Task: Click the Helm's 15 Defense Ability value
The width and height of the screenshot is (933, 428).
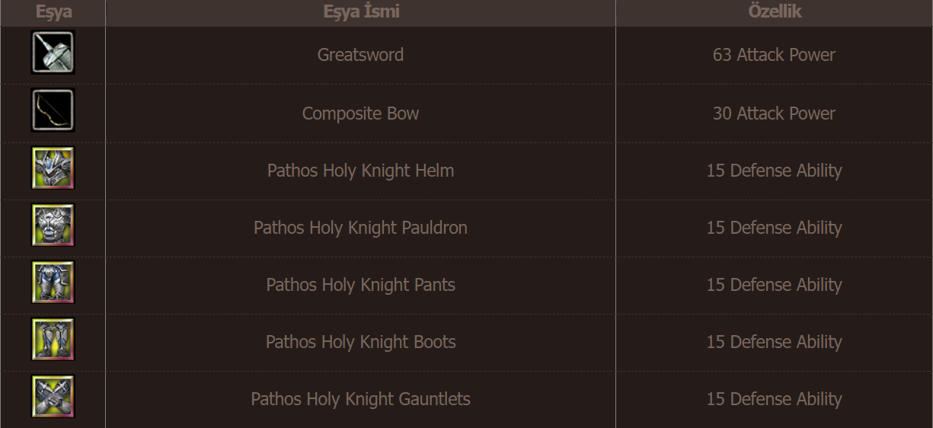Action: pos(774,171)
